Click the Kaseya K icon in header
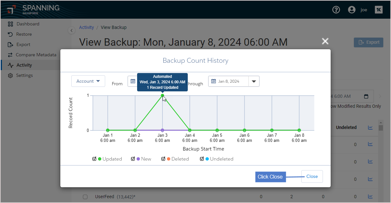Image resolution: width=391 pixels, height=203 pixels. tap(379, 10)
